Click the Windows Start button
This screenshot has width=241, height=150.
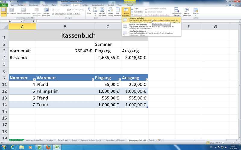(3, 147)
